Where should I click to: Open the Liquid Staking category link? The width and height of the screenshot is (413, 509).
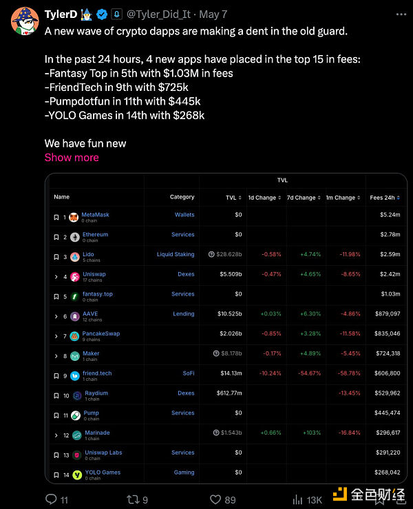coord(175,254)
